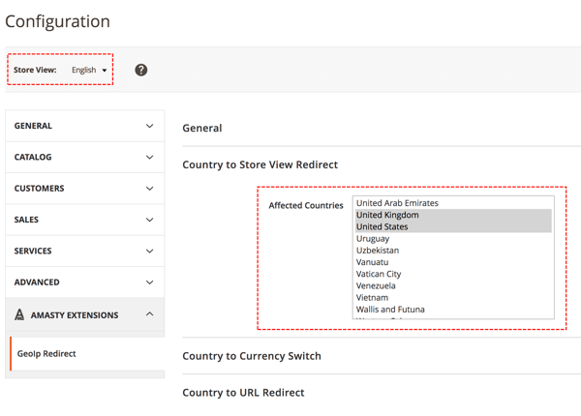Click the help question mark icon
The image size is (581, 416).
point(141,70)
